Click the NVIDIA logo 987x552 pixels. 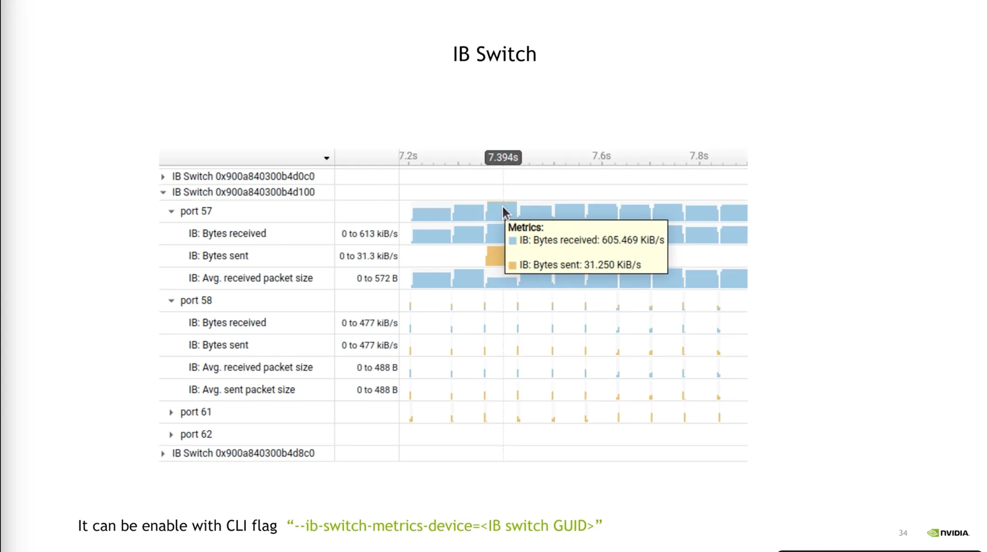(x=947, y=533)
